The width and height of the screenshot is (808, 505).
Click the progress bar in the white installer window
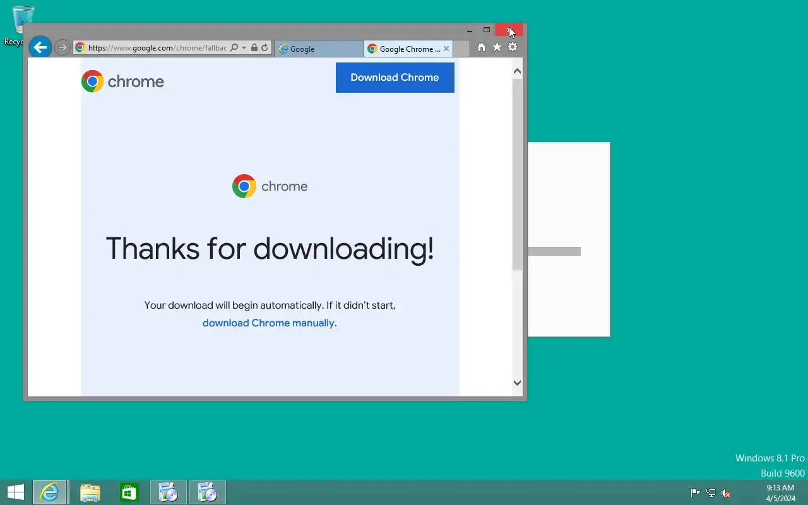[x=554, y=251]
